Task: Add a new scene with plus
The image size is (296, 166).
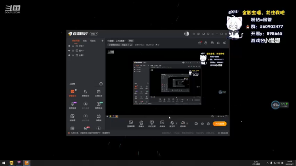Action: [102, 41]
